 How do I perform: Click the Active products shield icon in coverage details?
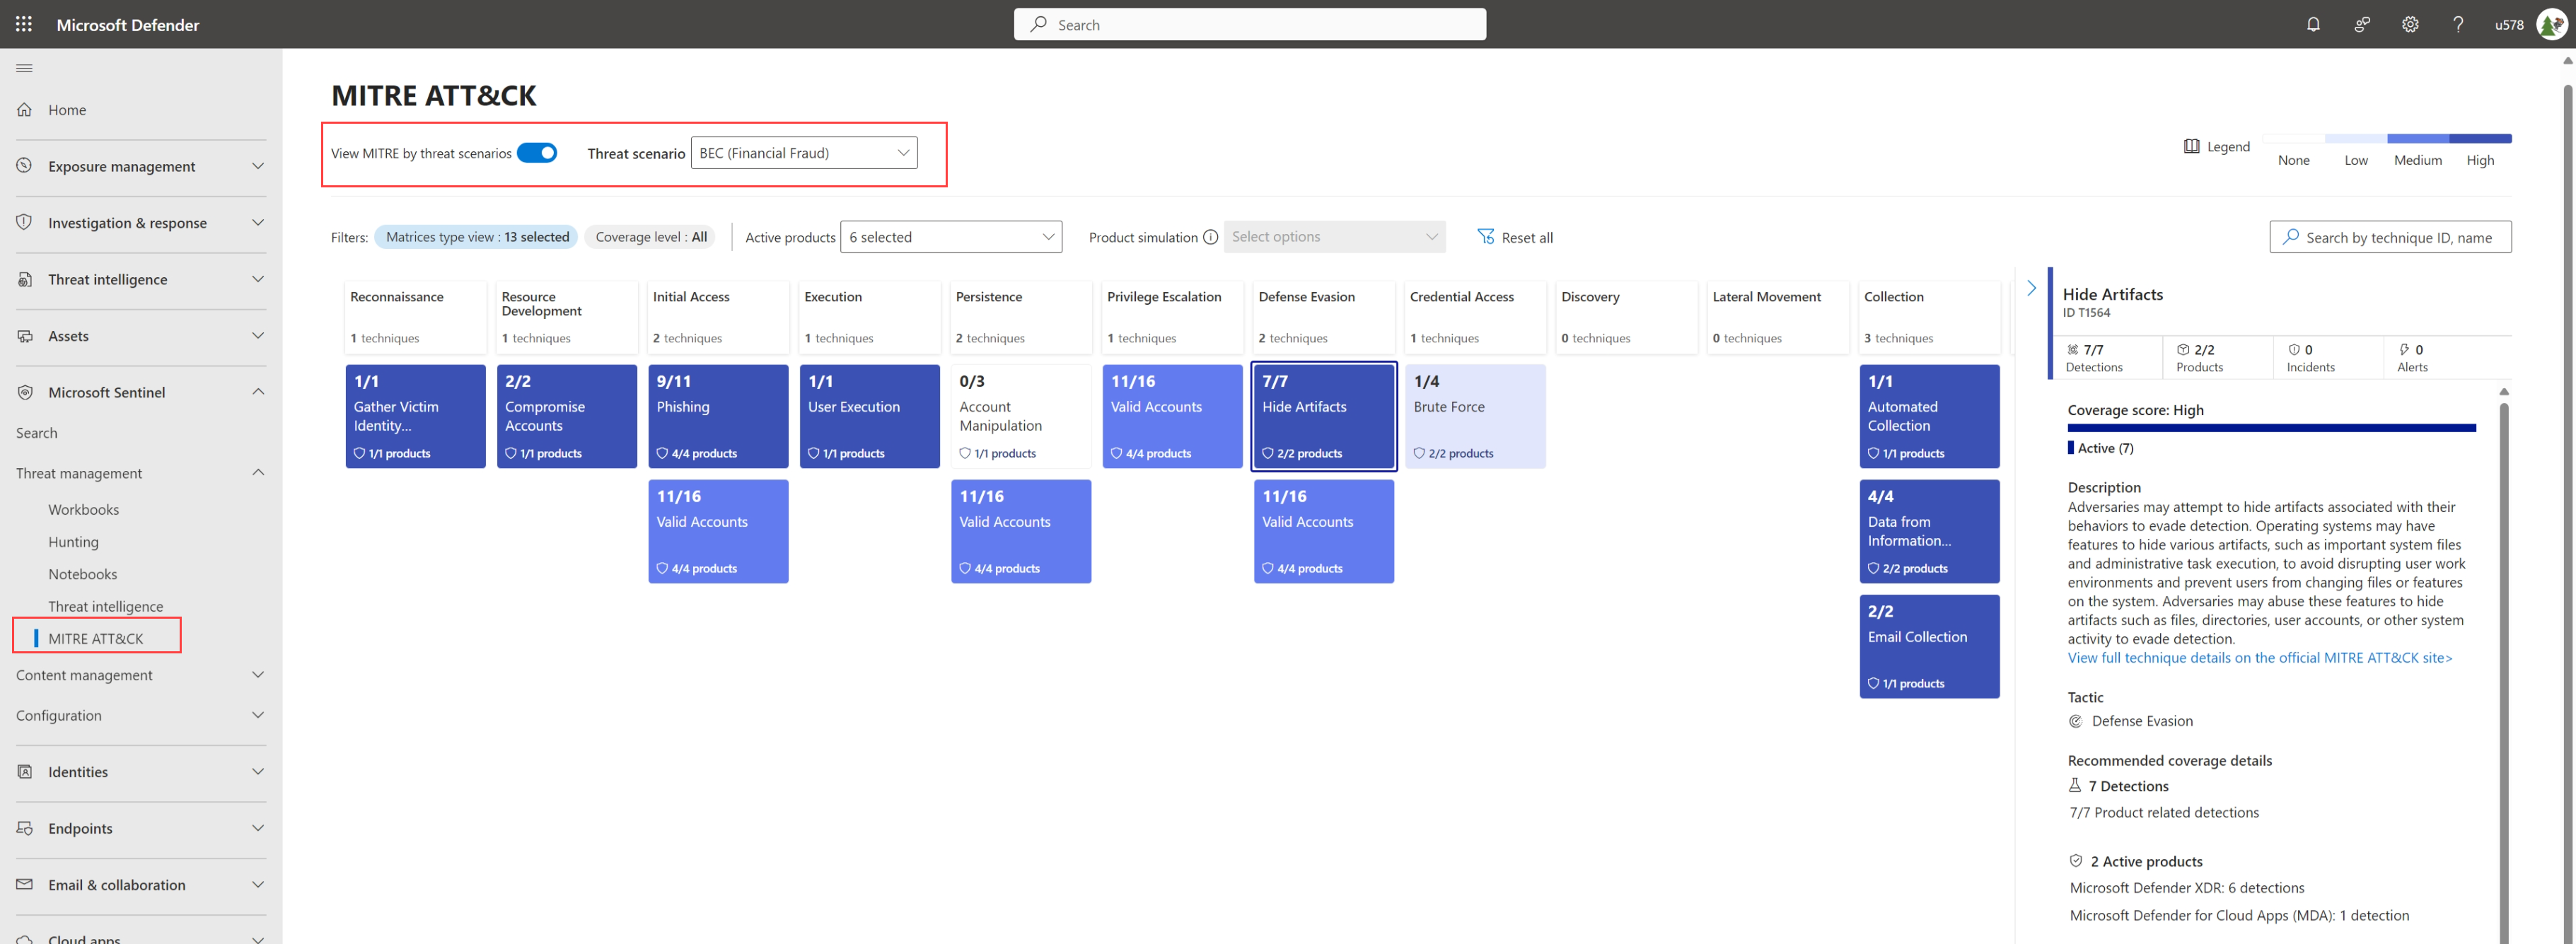(x=2077, y=858)
